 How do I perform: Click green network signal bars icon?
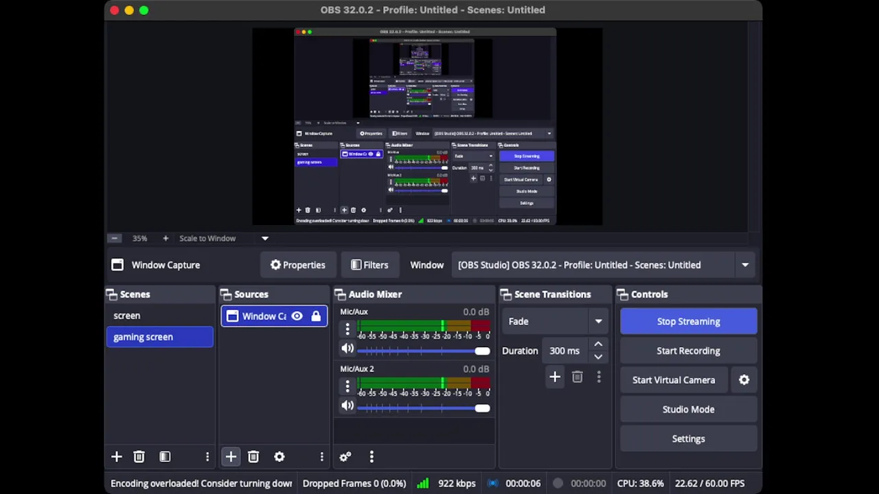tap(422, 484)
